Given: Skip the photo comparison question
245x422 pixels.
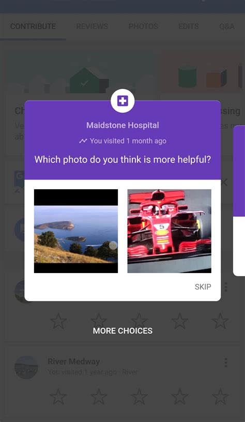Looking at the screenshot, I should [x=203, y=287].
